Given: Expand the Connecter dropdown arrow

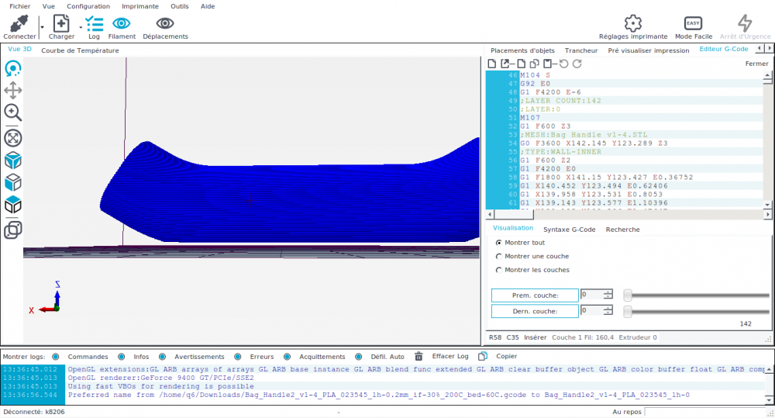Looking at the screenshot, I should 41,26.
